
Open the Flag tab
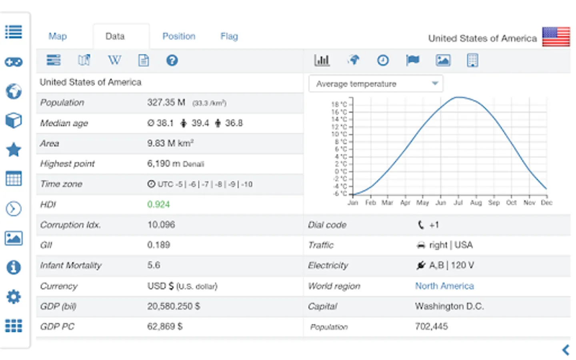(229, 36)
